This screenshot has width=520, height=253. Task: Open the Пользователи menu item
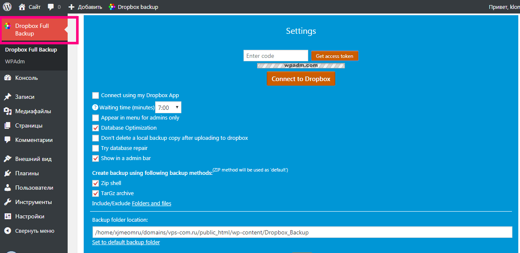coord(34,188)
